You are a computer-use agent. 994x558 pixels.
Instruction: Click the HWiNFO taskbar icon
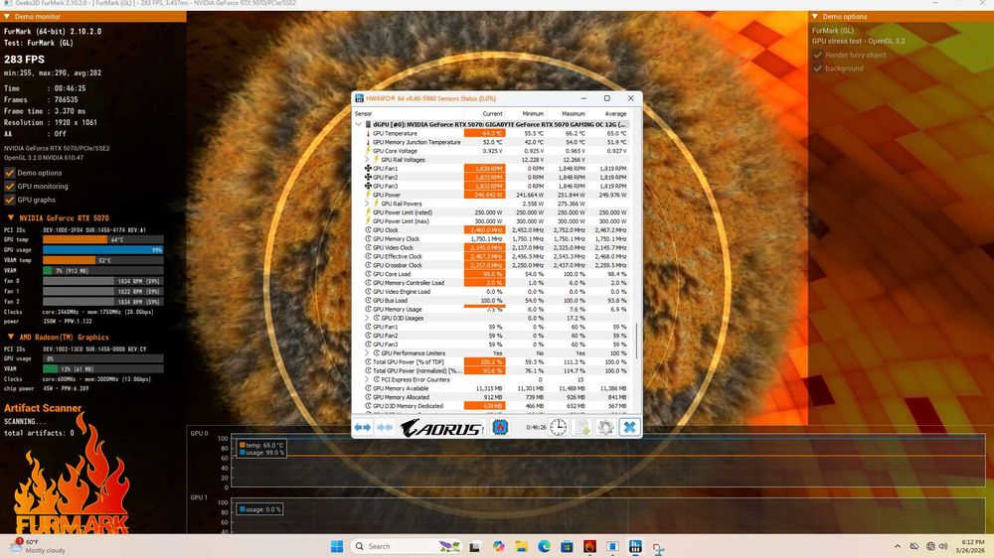[x=635, y=546]
